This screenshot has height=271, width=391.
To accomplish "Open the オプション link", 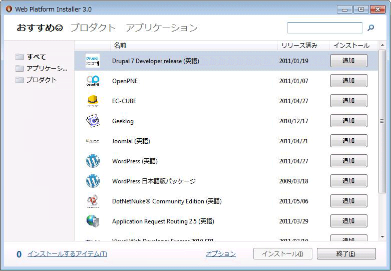I will click(x=221, y=254).
